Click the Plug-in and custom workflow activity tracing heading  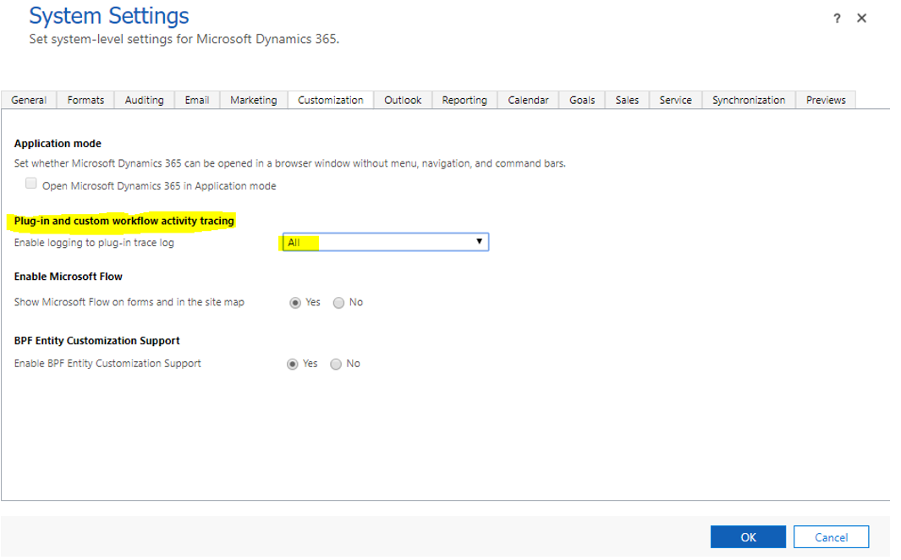tap(124, 221)
